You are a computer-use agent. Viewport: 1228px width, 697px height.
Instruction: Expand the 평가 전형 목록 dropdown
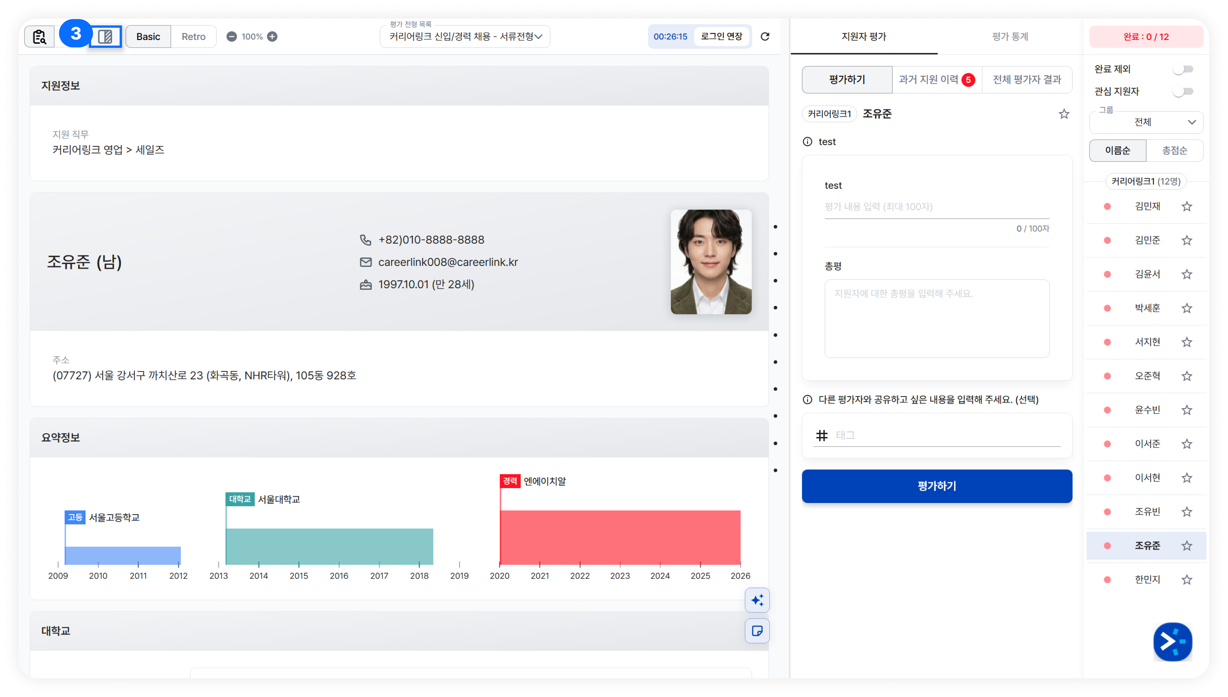point(464,36)
